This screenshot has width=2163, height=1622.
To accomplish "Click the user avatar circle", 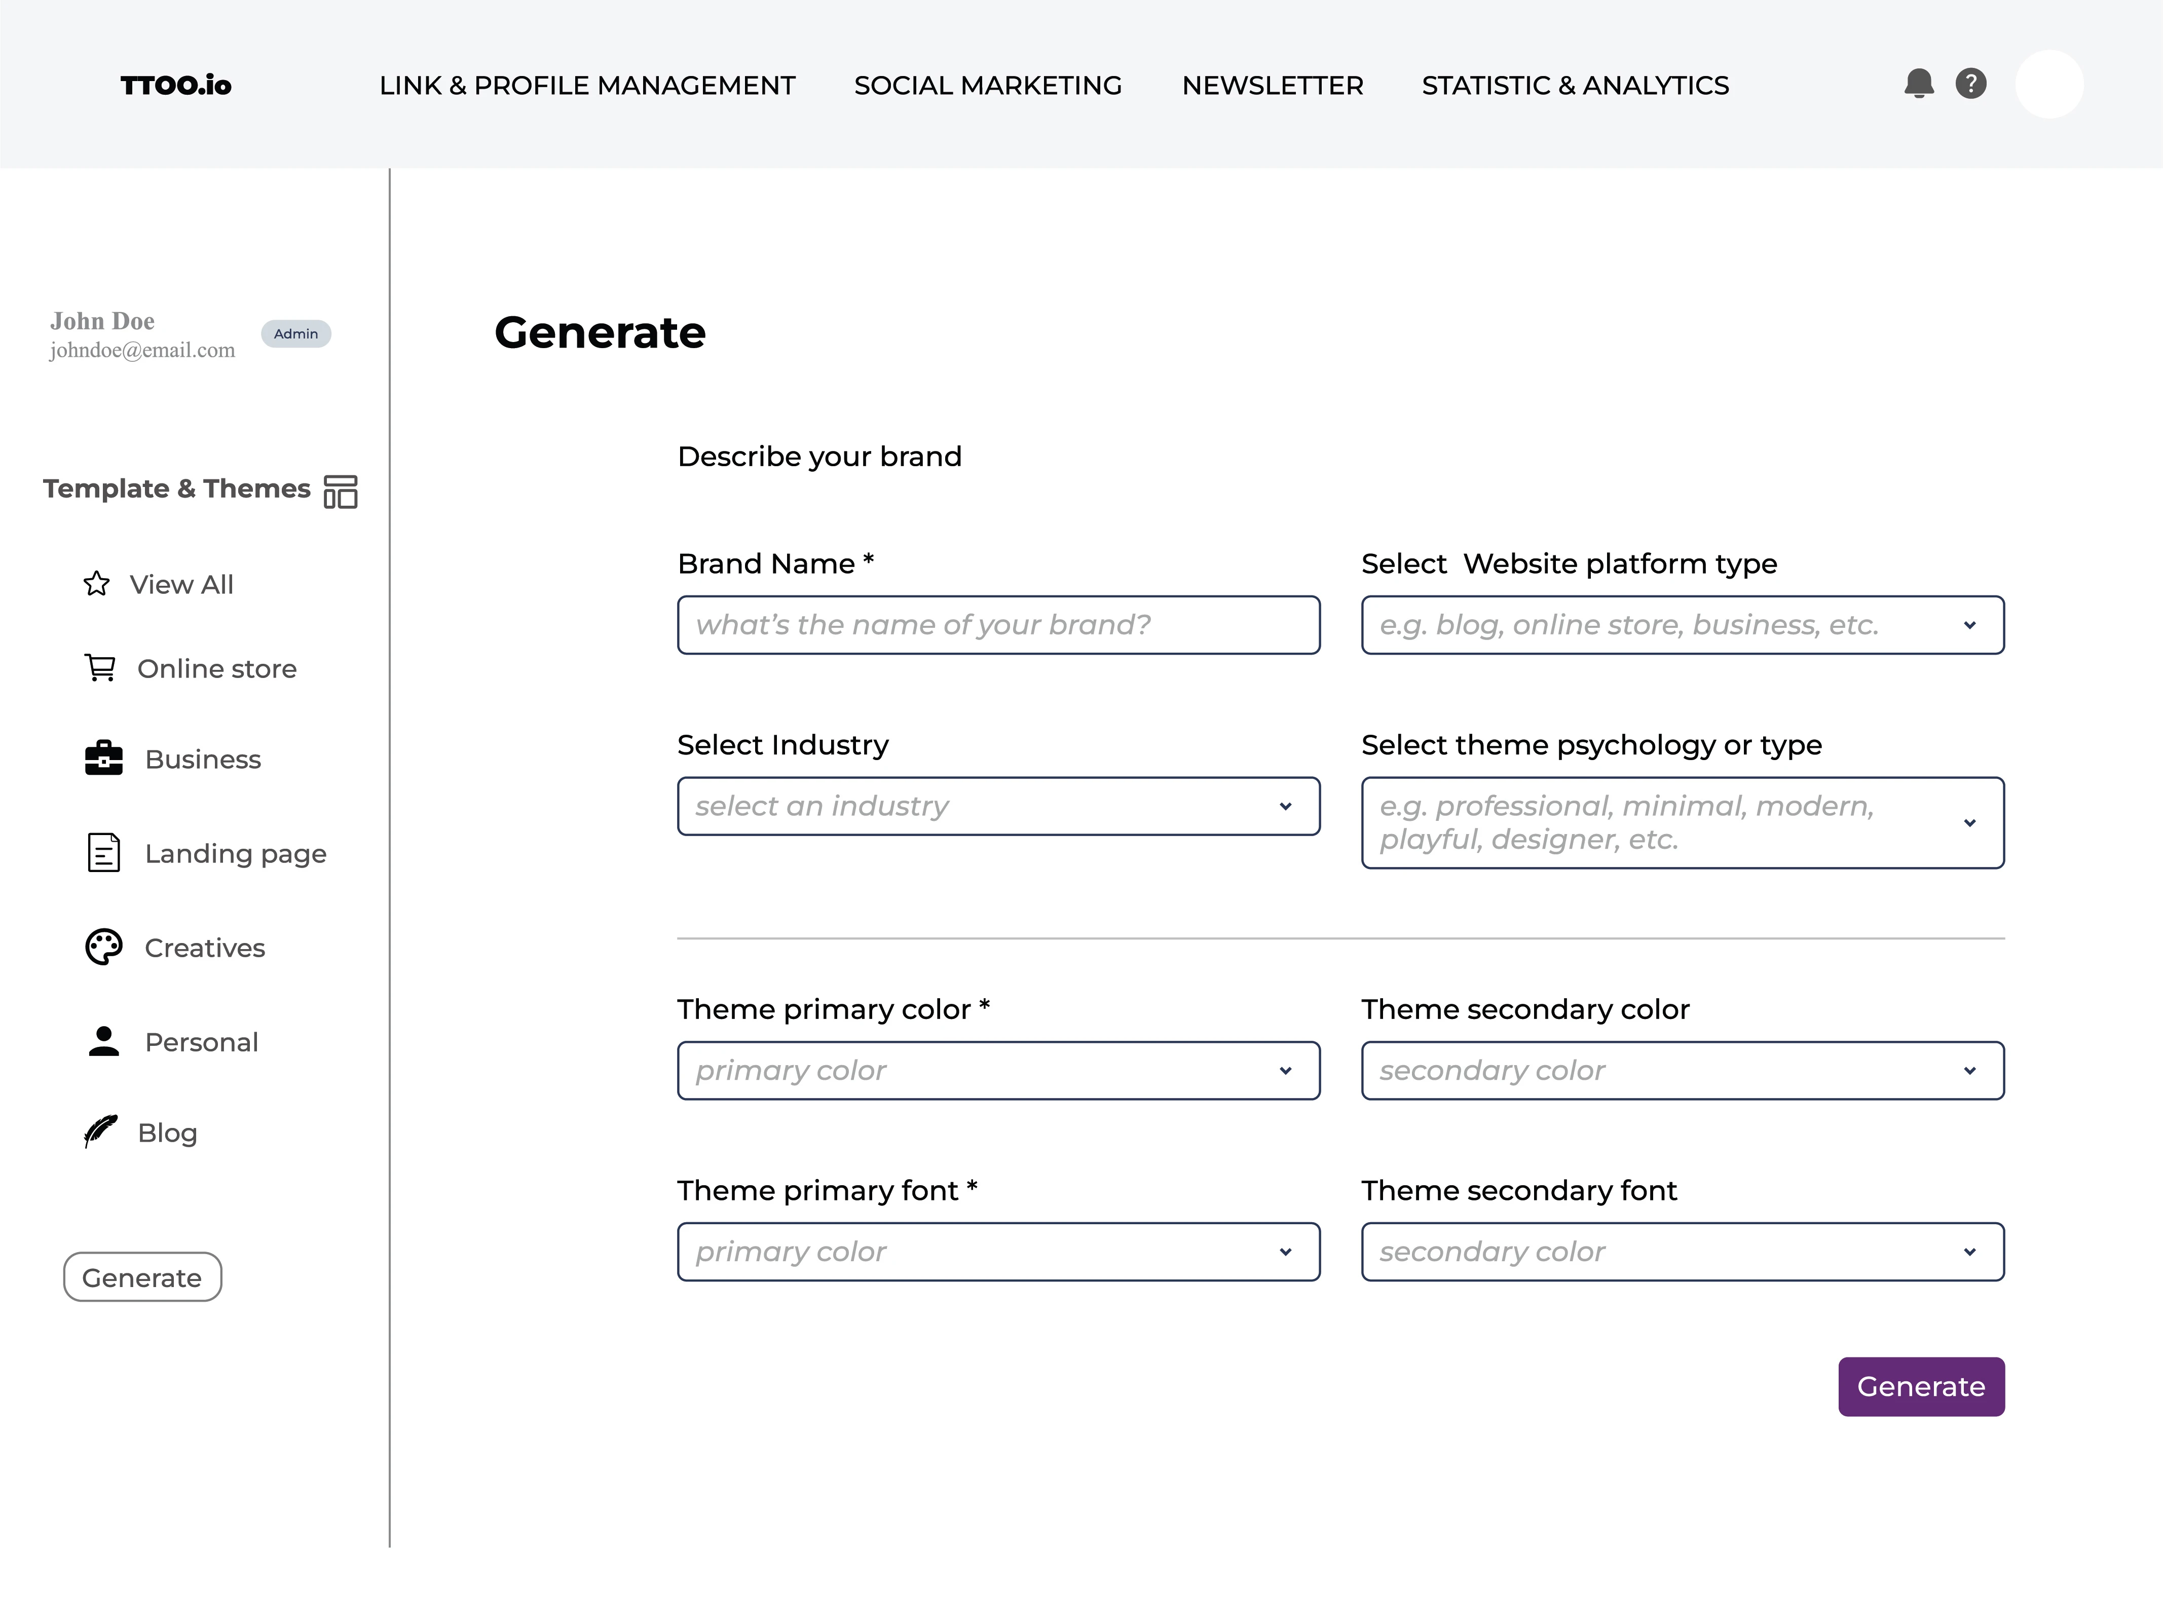I will point(2048,84).
